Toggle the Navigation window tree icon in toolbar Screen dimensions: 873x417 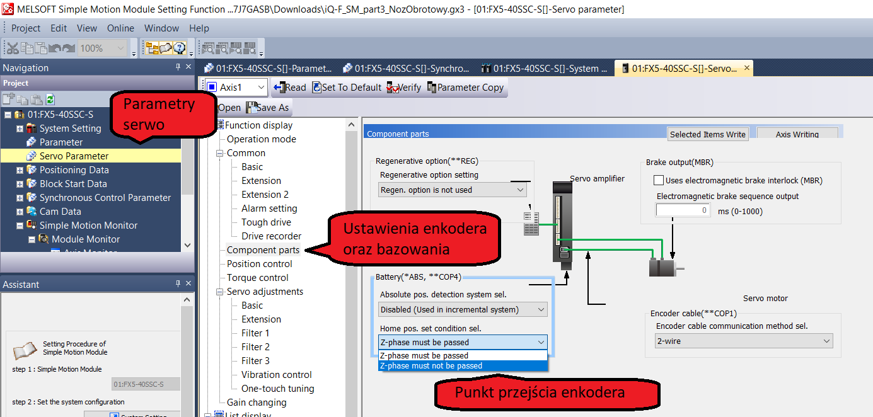[x=152, y=49]
